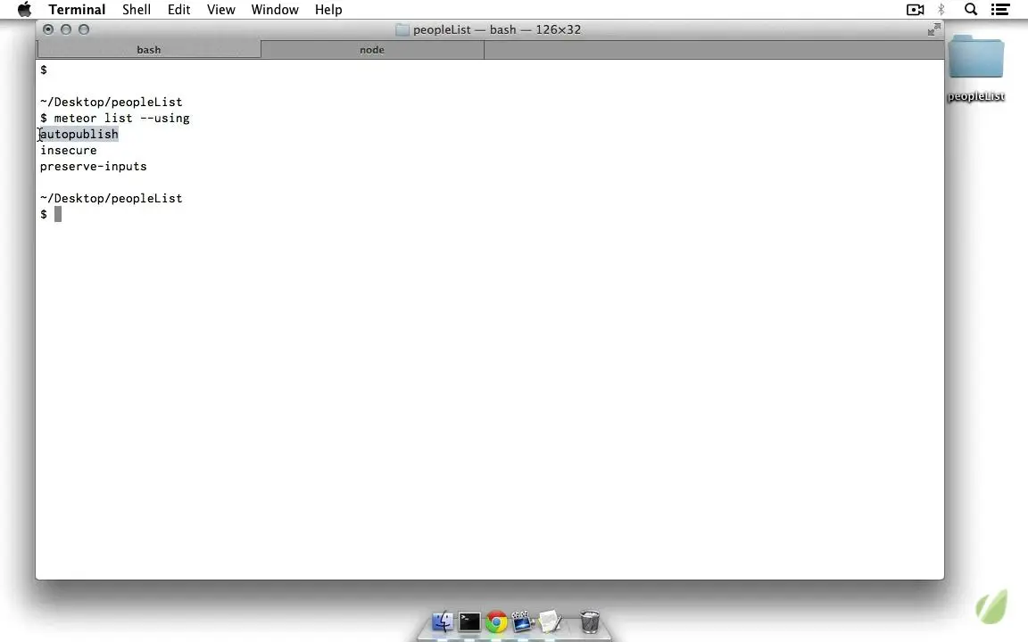
Task: Open the Apple menu
Action: pos(24,9)
